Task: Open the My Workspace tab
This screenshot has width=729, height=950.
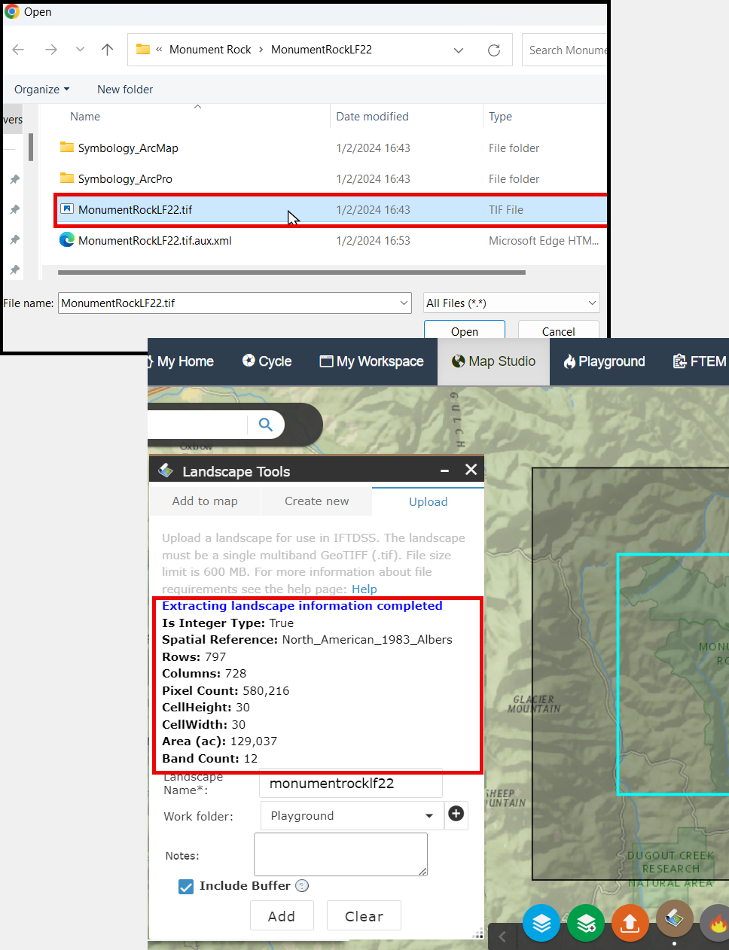Action: [371, 361]
